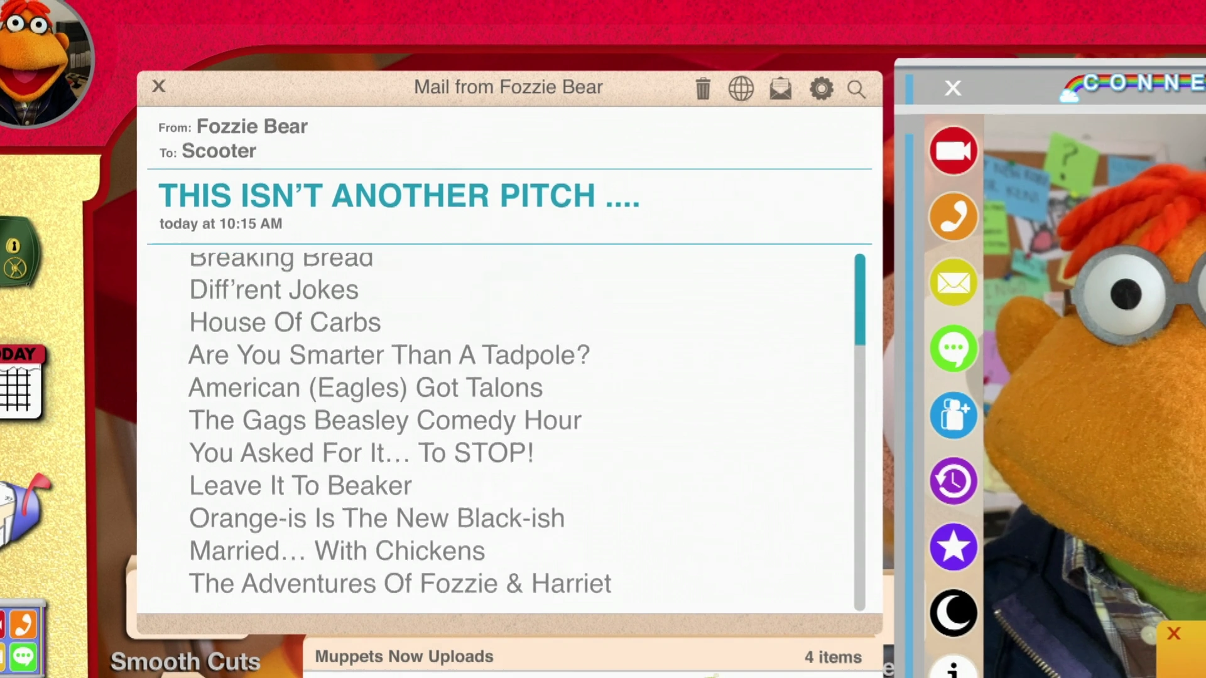Open favorites with purple star button

tap(953, 547)
